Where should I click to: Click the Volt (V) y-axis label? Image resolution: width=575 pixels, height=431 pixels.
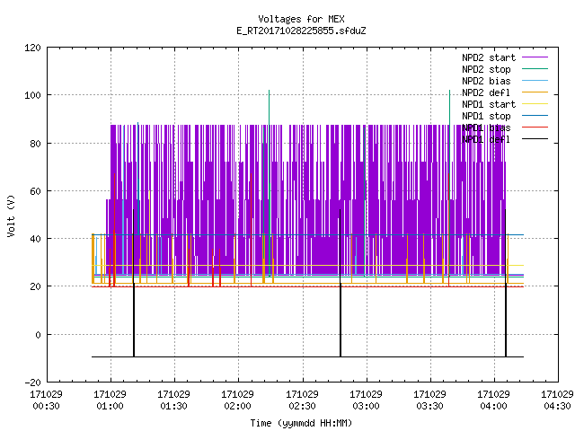tap(11, 216)
